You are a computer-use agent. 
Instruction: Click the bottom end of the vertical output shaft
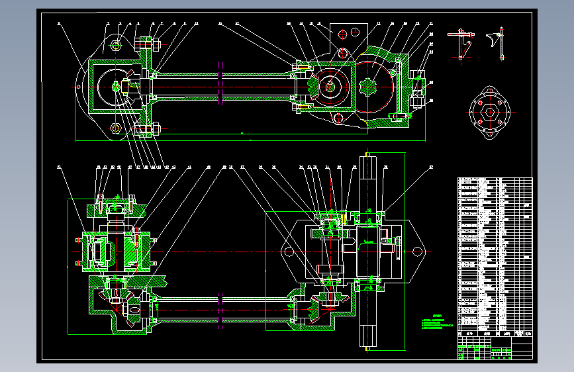pos(368,338)
